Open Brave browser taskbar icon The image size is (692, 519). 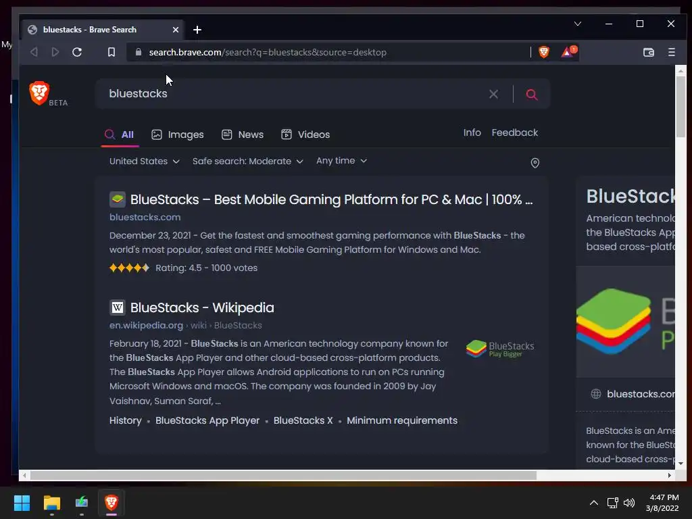112,503
